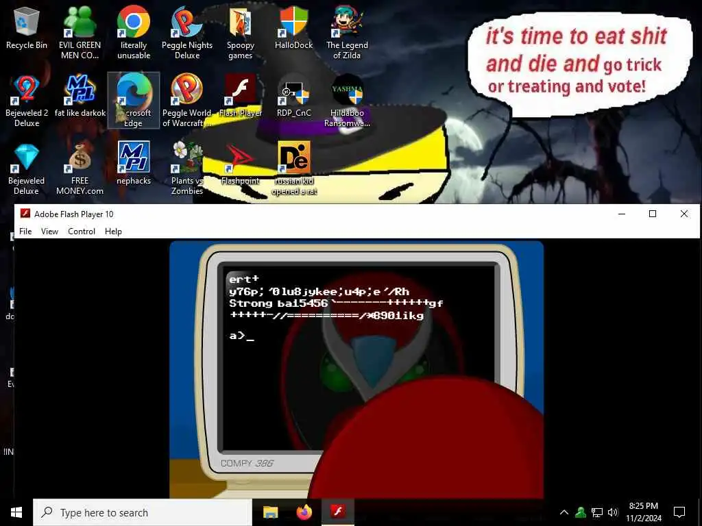The height and width of the screenshot is (526, 702).
Task: Launch EVIL GREEN MEN CO desktop shortcut
Action: (80, 33)
